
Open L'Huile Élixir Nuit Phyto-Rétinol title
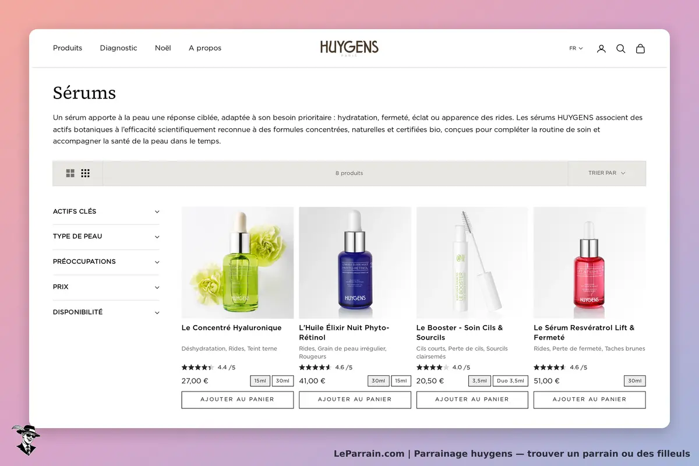[344, 333]
